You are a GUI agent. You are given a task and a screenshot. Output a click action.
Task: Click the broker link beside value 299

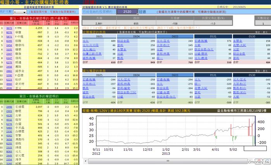(123, 41)
